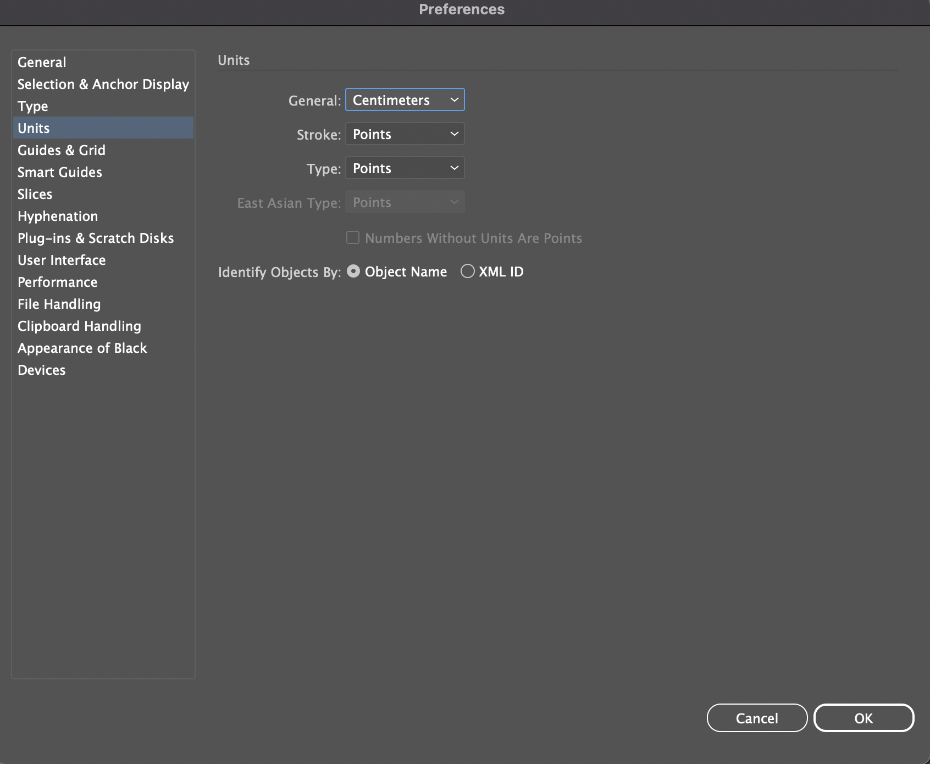Image resolution: width=930 pixels, height=764 pixels.
Task: Go to Type preferences section
Action: [x=33, y=106]
